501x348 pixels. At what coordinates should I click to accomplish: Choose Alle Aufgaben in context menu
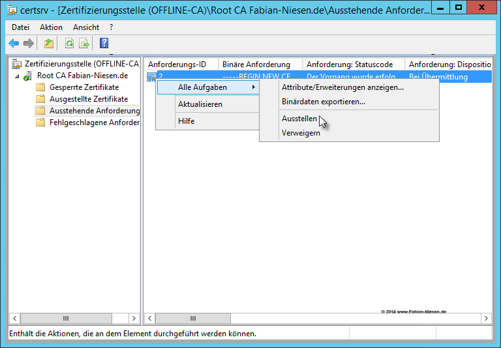click(208, 87)
